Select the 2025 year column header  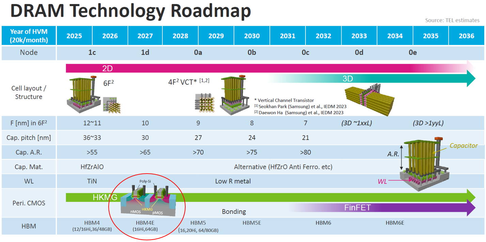coord(74,36)
